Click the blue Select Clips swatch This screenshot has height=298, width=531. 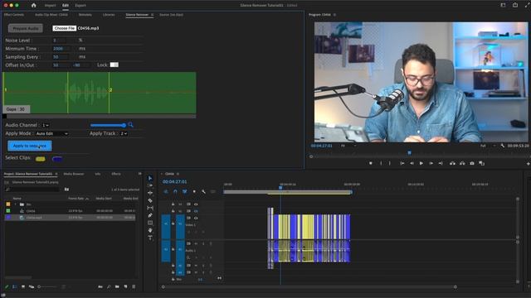57,158
